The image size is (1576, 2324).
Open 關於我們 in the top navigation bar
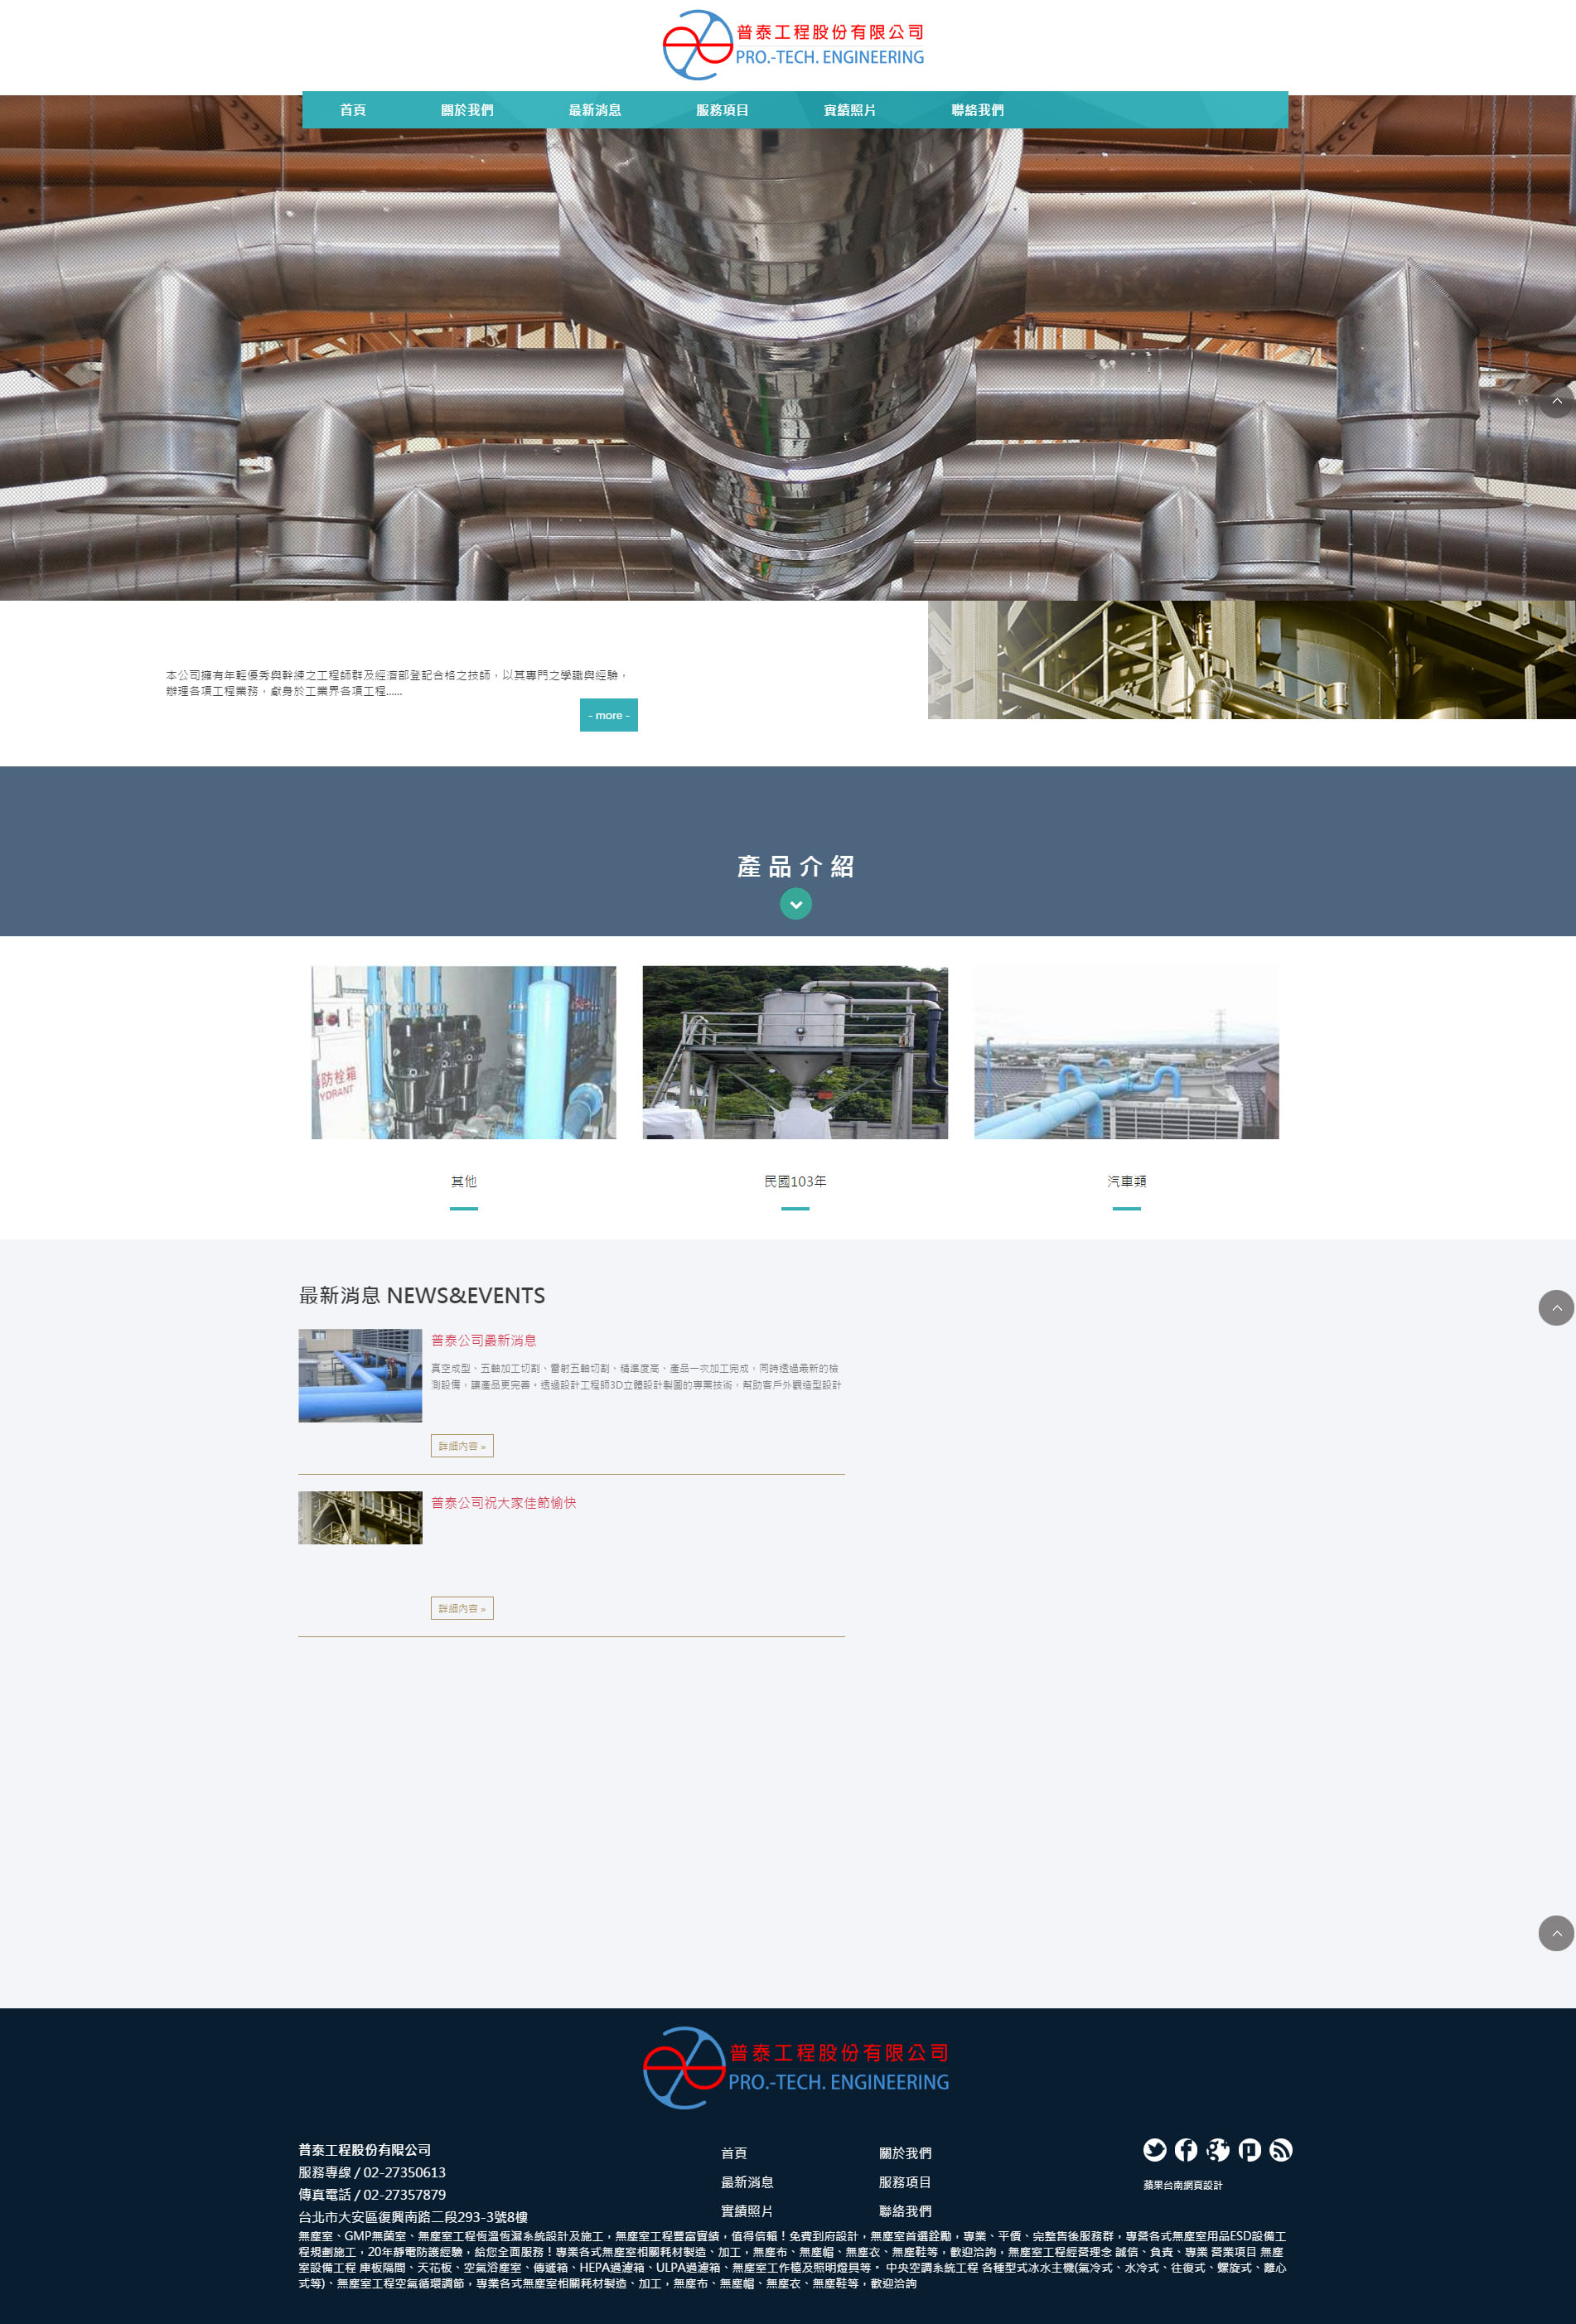click(467, 110)
